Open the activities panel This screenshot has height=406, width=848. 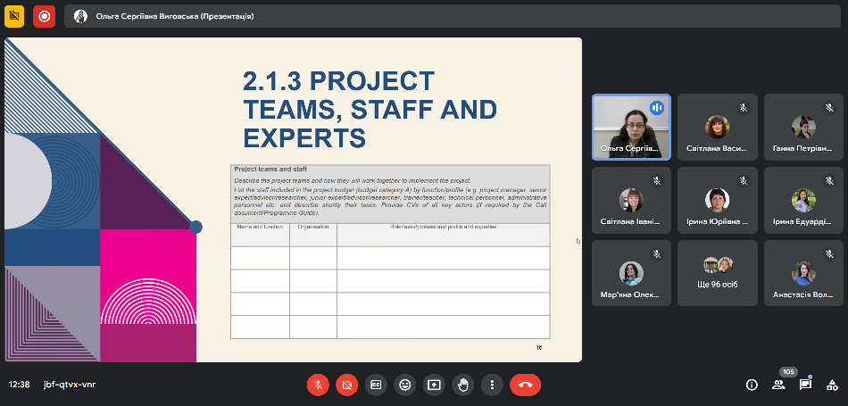click(832, 385)
